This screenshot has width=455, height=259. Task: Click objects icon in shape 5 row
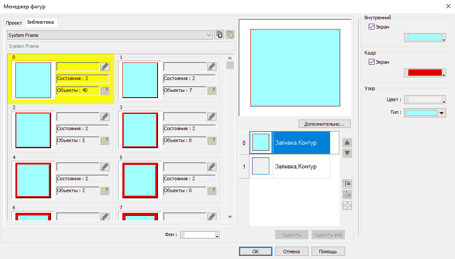(212, 191)
